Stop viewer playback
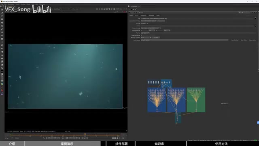 [x=67, y=138]
